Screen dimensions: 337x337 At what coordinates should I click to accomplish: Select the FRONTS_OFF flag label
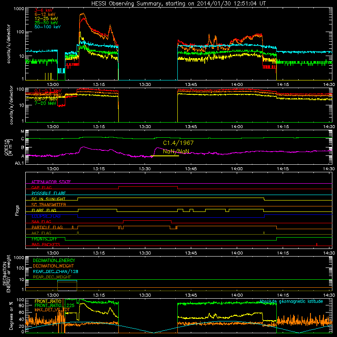coord(44,239)
